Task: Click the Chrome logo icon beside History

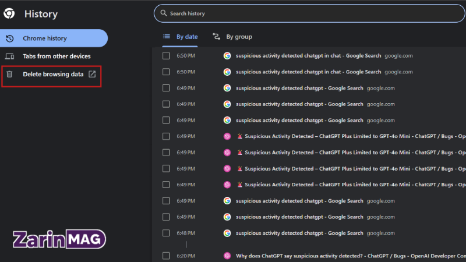Action: (x=9, y=13)
